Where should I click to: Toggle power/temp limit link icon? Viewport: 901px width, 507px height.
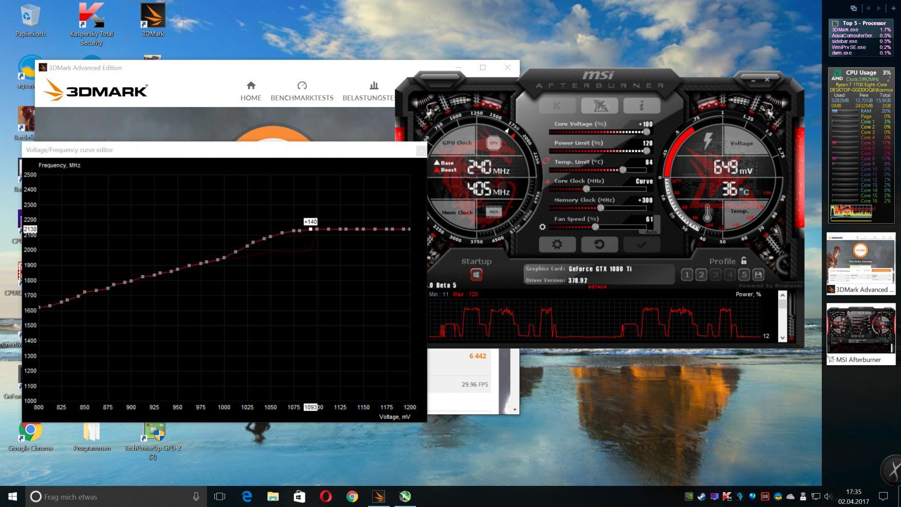(x=545, y=161)
